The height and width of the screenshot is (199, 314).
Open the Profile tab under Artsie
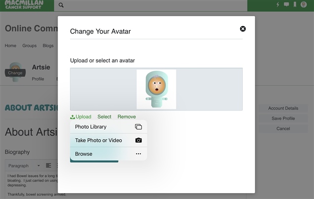pyautogui.click(x=38, y=79)
